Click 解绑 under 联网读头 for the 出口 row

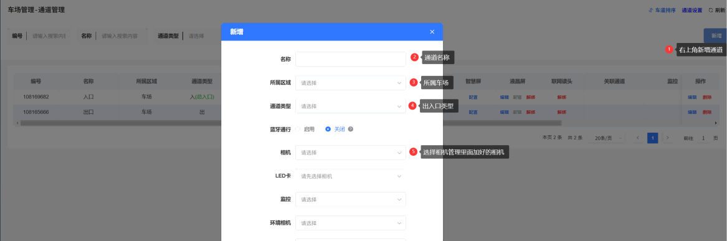pyautogui.click(x=562, y=112)
